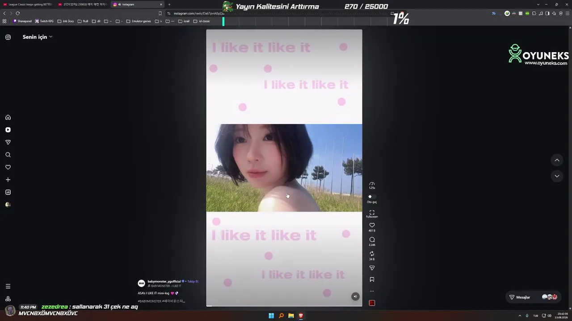572x321 pixels.
Task: Open babymonster_ygofficial profile picture
Action: (141, 284)
